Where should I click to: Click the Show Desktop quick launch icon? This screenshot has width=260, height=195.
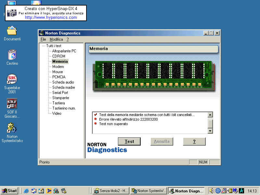click(x=34, y=191)
